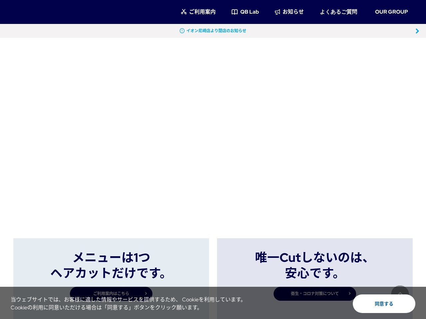Viewport: 426px width, 319px height.
Task: Open よくあるご質問 in the header
Action: (x=338, y=12)
